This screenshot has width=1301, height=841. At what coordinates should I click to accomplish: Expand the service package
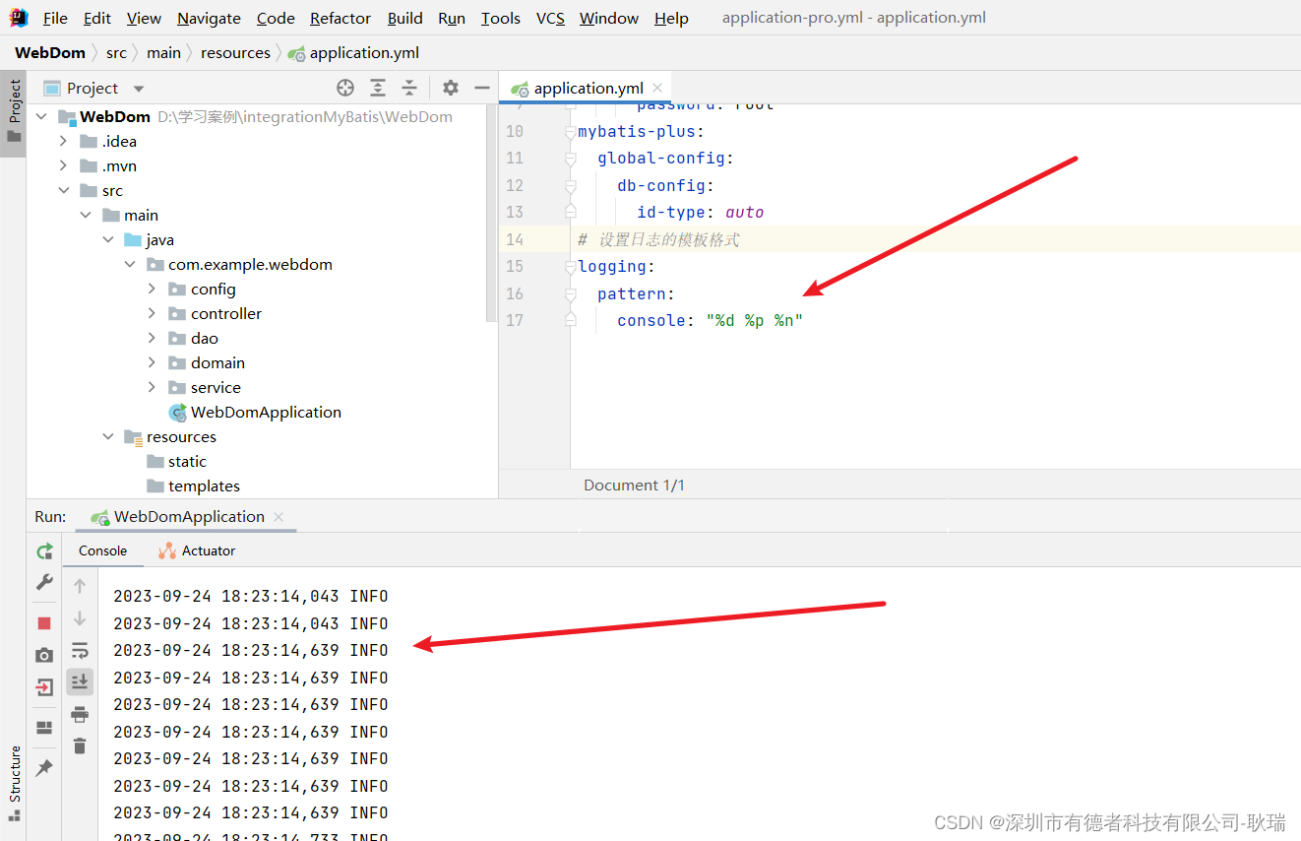(152, 387)
